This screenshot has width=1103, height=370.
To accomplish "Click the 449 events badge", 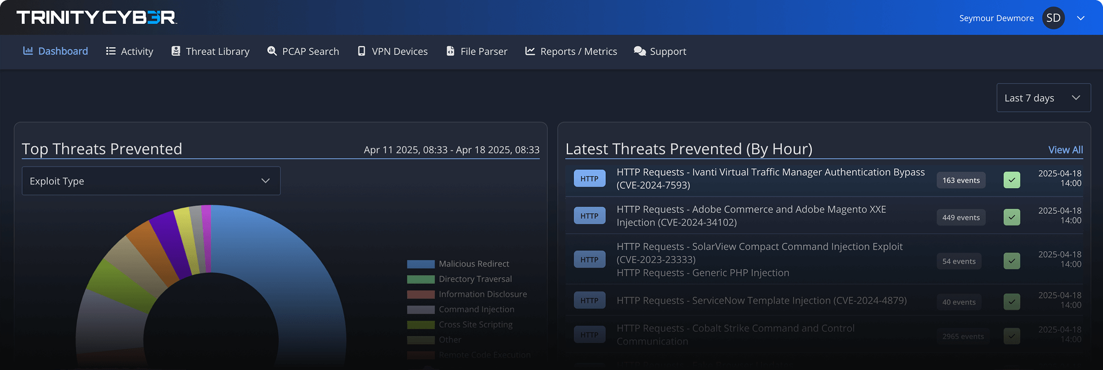I will click(961, 217).
